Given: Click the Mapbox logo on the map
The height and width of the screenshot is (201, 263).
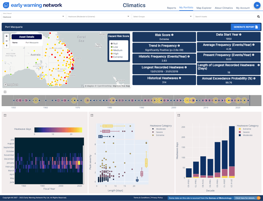Looking at the screenshot, I should click(x=11, y=85).
